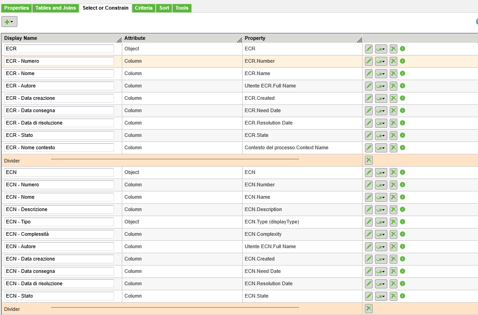Viewport: 478px width, 315px height.
Task: Delete the bottom Divider row
Action: coord(369,308)
